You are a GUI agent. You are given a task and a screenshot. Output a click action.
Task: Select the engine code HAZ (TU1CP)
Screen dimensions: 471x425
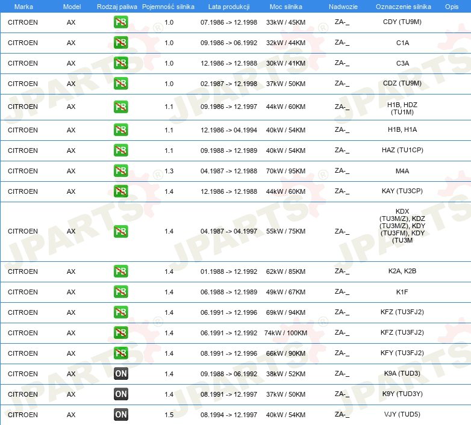click(x=402, y=150)
